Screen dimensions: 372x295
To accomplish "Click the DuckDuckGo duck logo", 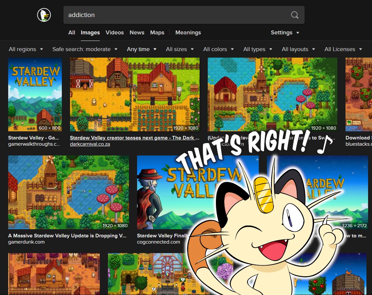I will pyautogui.click(x=44, y=15).
